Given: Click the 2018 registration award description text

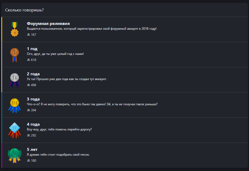Looking at the screenshot, I should pos(92,29).
